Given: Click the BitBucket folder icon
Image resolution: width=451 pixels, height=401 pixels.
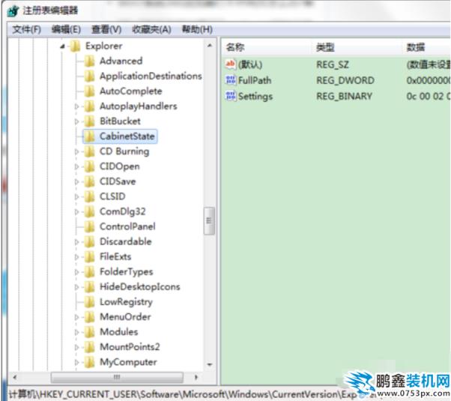Looking at the screenshot, I should click(x=90, y=121).
